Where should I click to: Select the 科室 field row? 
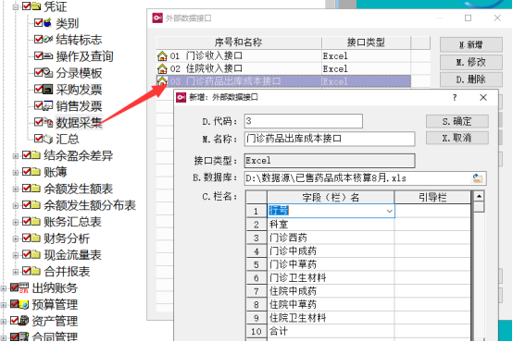(358, 225)
